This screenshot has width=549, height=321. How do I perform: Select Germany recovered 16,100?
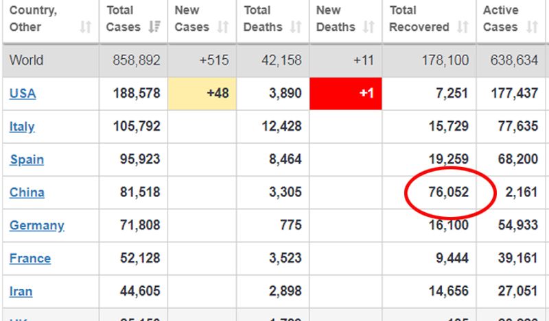tap(449, 225)
